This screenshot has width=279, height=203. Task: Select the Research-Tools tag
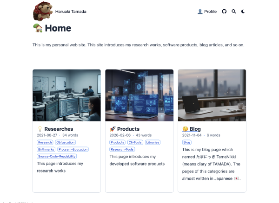tap(122, 149)
